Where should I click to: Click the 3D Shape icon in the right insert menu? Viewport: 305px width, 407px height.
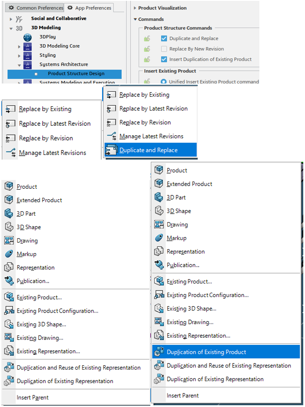click(159, 210)
